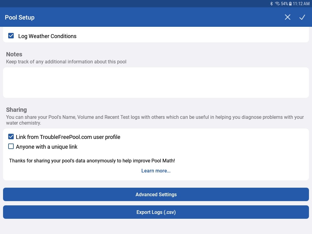
Task: Uncheck Log Weather Conditions checkbox
Action: (11, 36)
